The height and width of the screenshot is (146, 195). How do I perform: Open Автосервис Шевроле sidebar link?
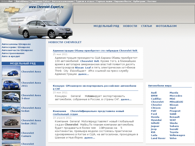[16, 47]
